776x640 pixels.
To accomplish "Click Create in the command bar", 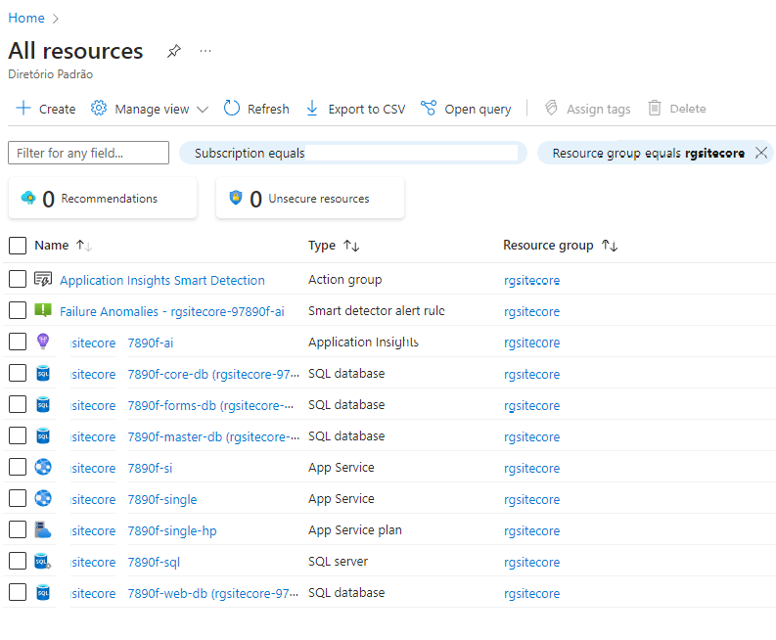I will coord(46,109).
